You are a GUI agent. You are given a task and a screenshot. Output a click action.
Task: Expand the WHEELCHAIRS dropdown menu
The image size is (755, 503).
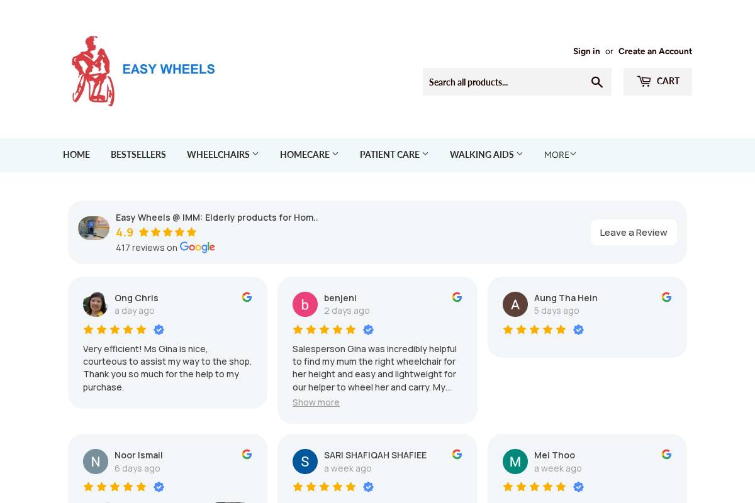click(x=223, y=155)
